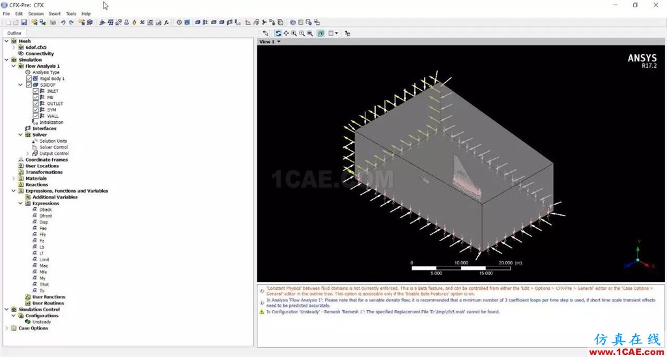
Task: Select the Thet expression
Action: (44, 284)
